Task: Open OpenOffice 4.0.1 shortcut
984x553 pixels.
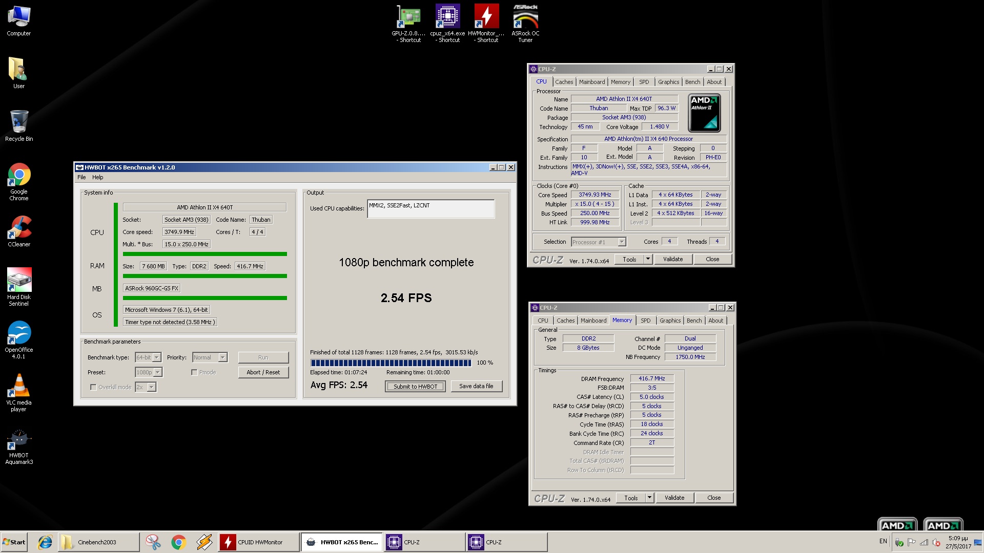Action: coord(19,340)
